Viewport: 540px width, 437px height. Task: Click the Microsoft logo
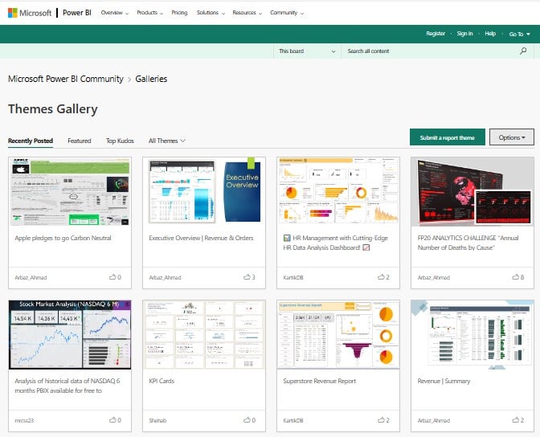point(30,13)
